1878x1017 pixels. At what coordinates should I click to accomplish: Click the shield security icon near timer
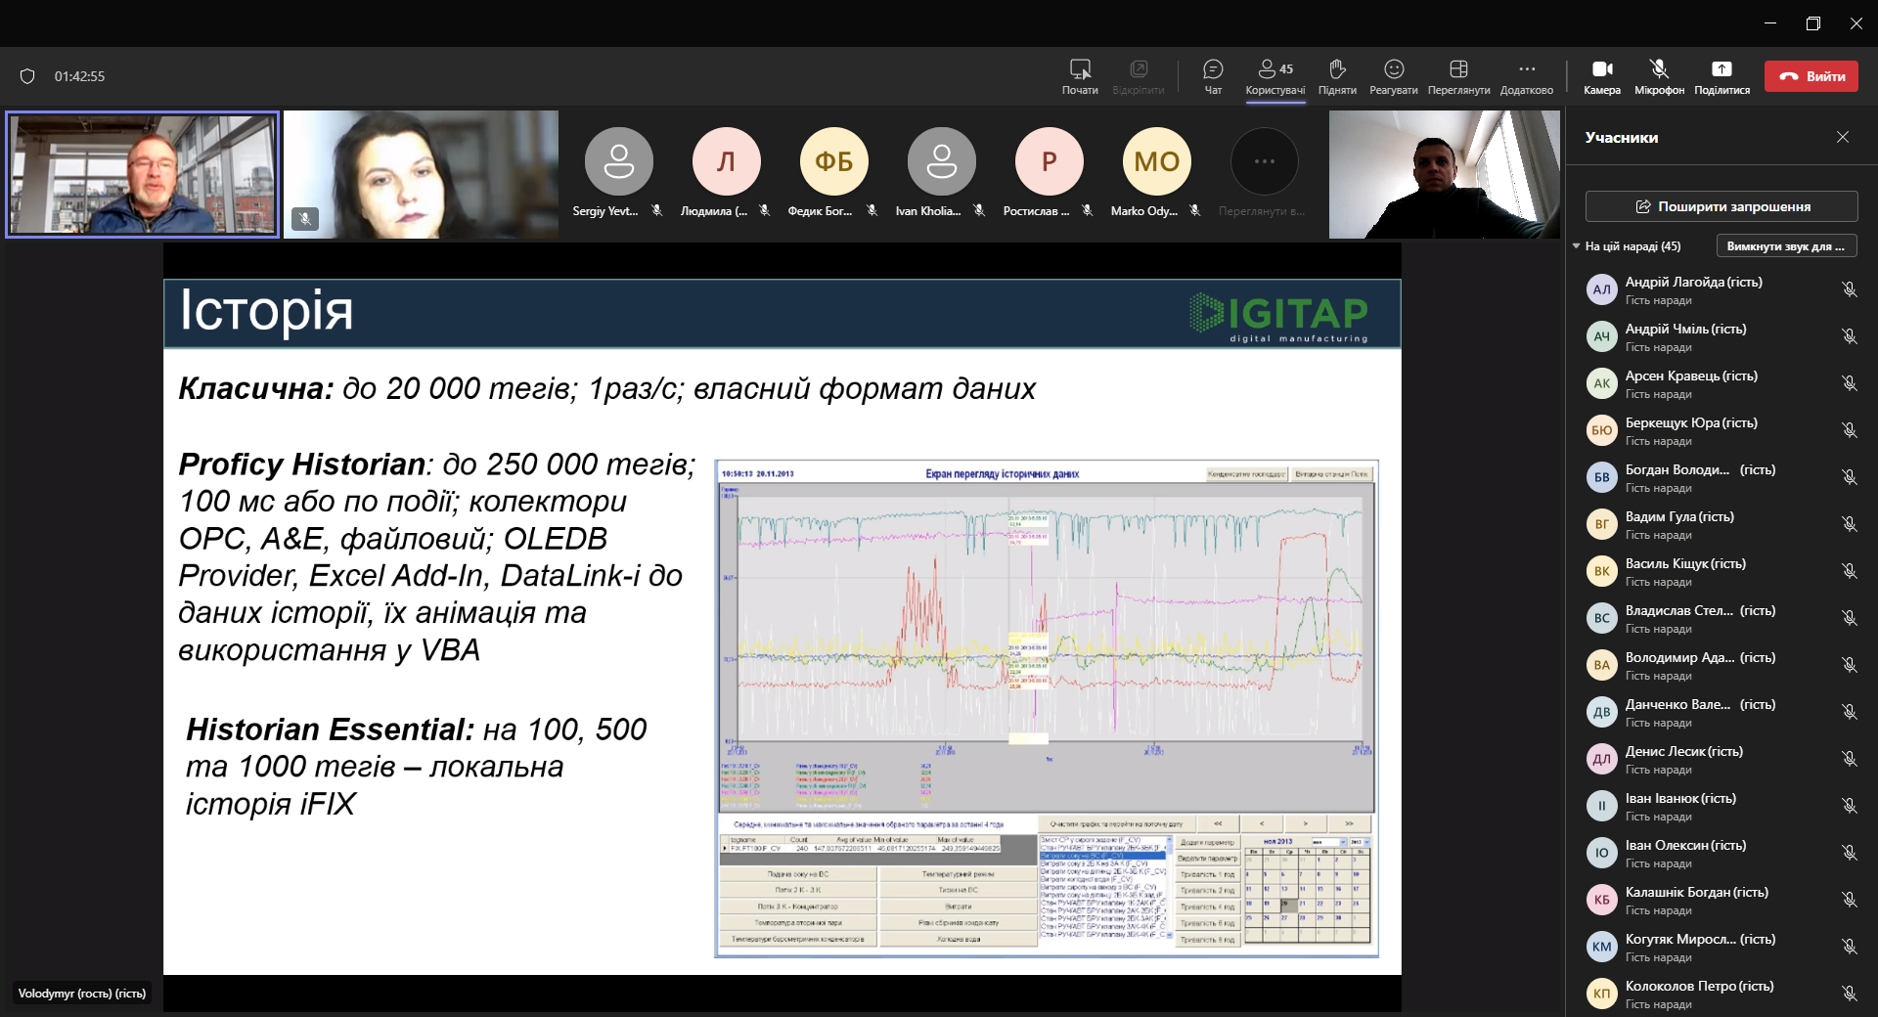27,76
